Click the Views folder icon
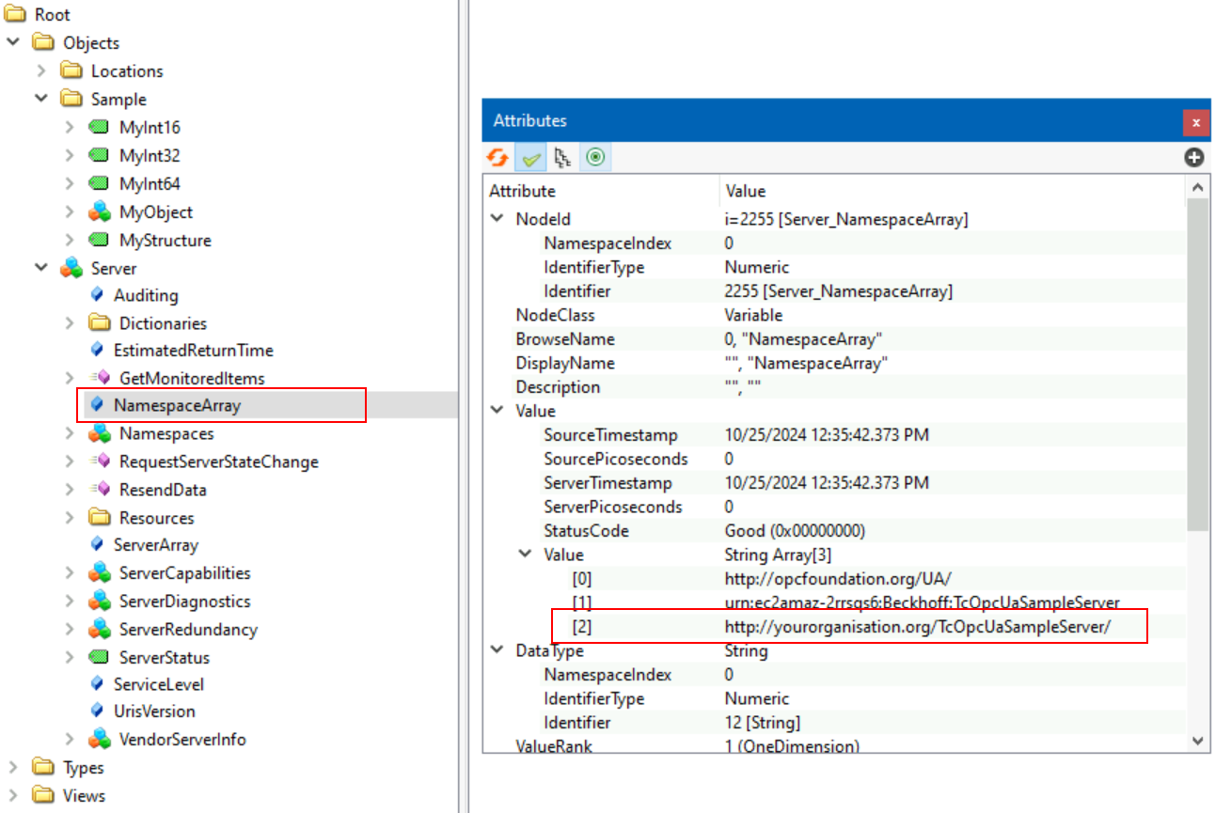Viewport: 1231px width, 813px height. [x=42, y=795]
